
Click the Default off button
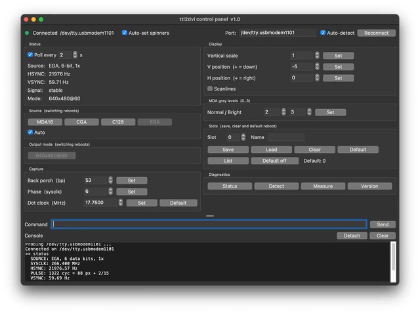coord(275,161)
